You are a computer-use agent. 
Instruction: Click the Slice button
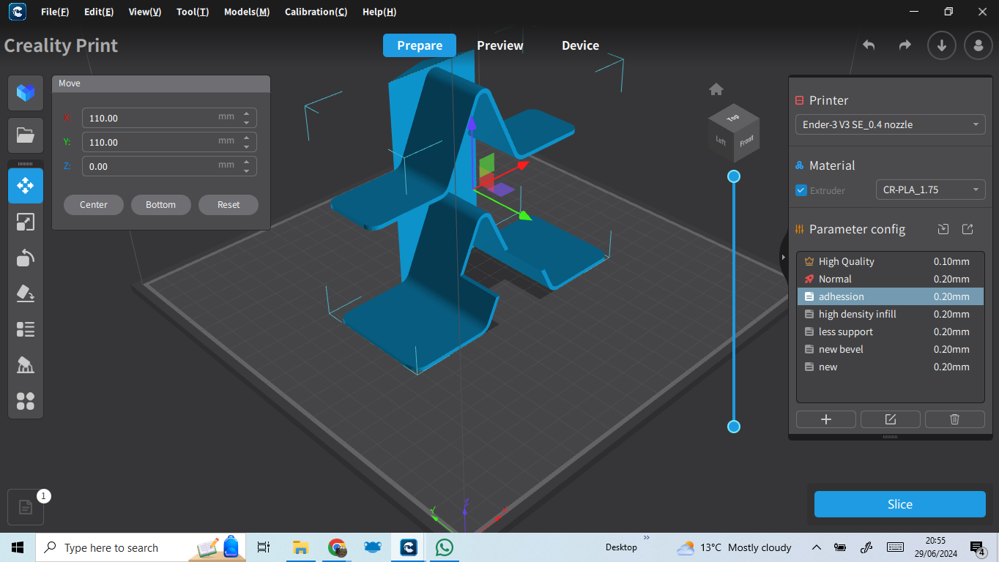(x=900, y=504)
